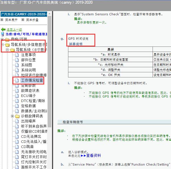Collapse the 导航系统（8寸显示 subfolder
Image resolution: width=171 pixels, height=169 pixels.
pyautogui.click(x=7, y=50)
